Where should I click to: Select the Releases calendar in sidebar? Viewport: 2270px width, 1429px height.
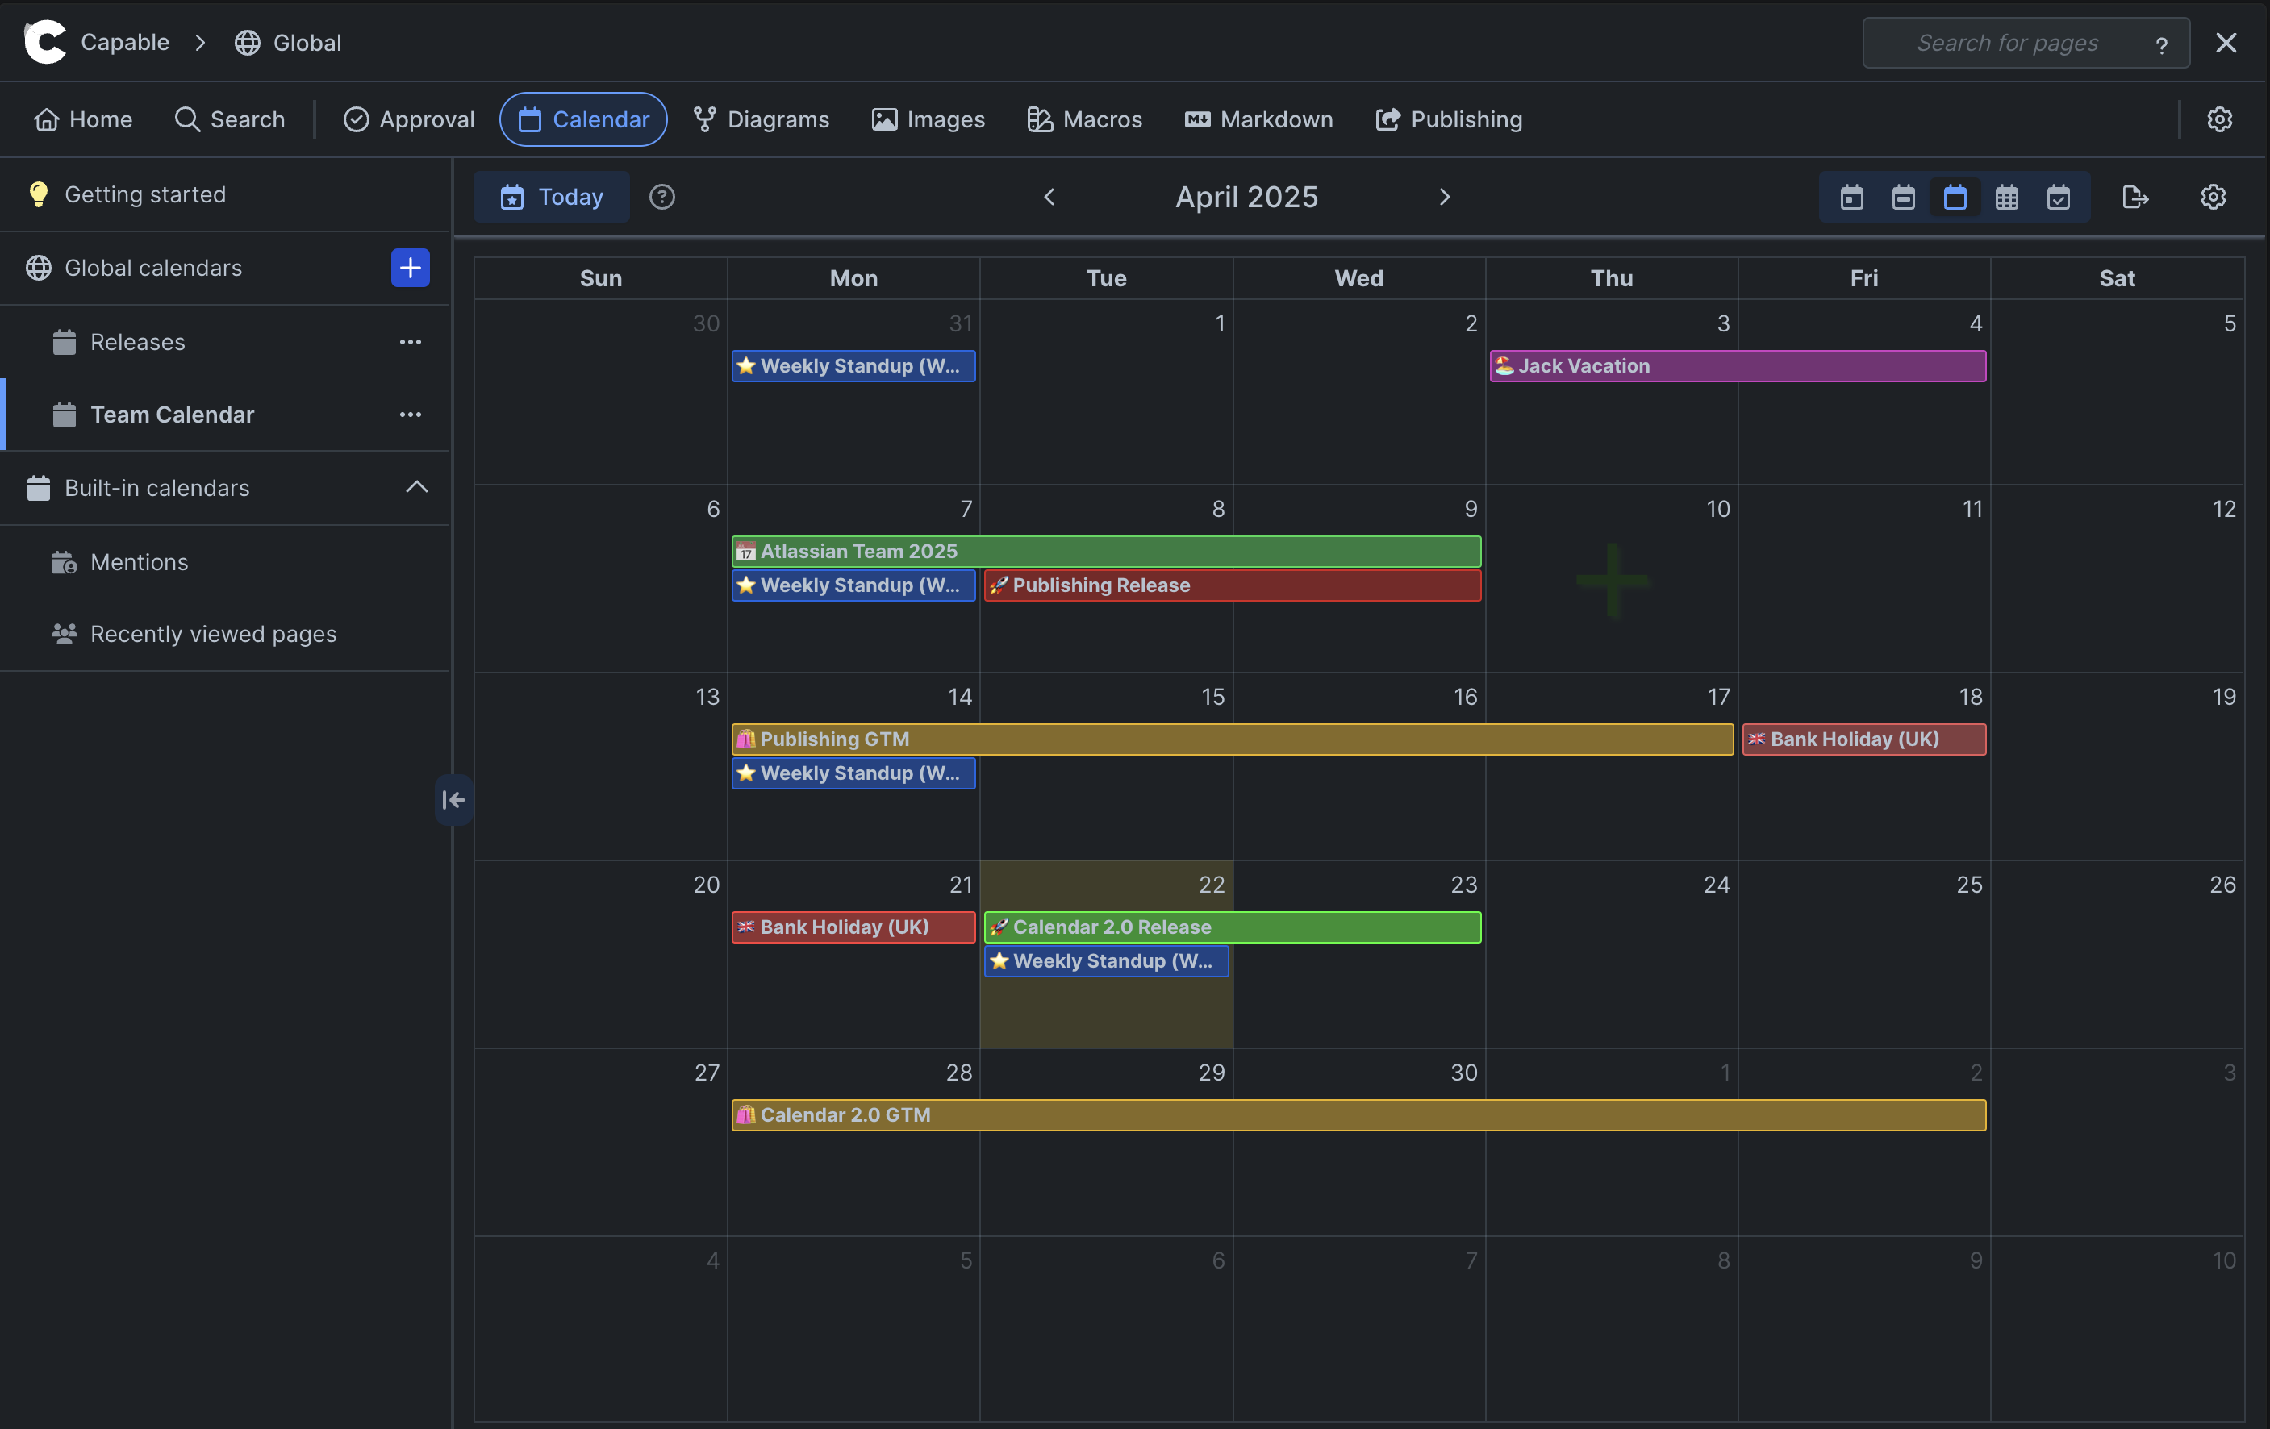click(x=138, y=342)
